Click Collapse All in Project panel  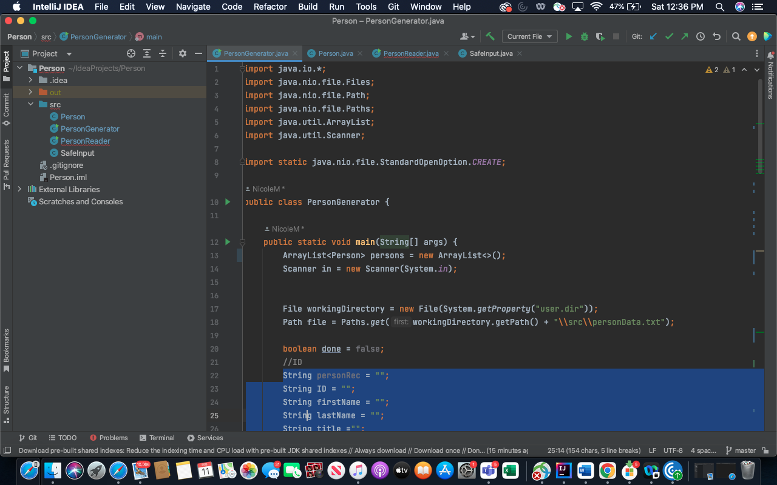[162, 53]
